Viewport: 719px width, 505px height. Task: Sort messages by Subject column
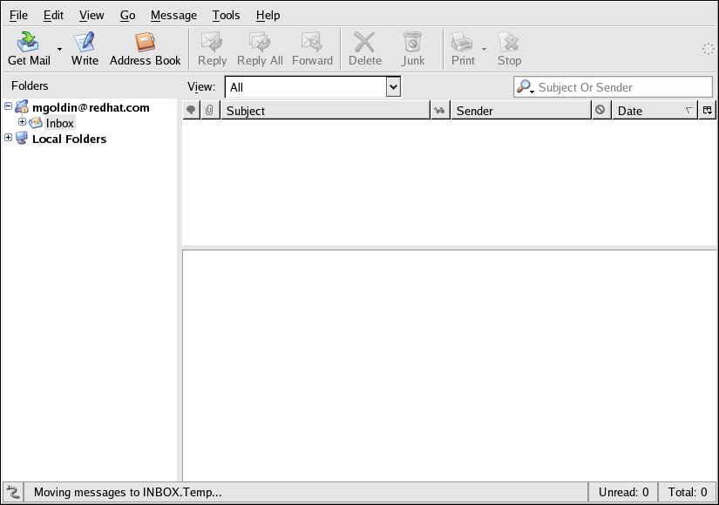pyautogui.click(x=324, y=111)
